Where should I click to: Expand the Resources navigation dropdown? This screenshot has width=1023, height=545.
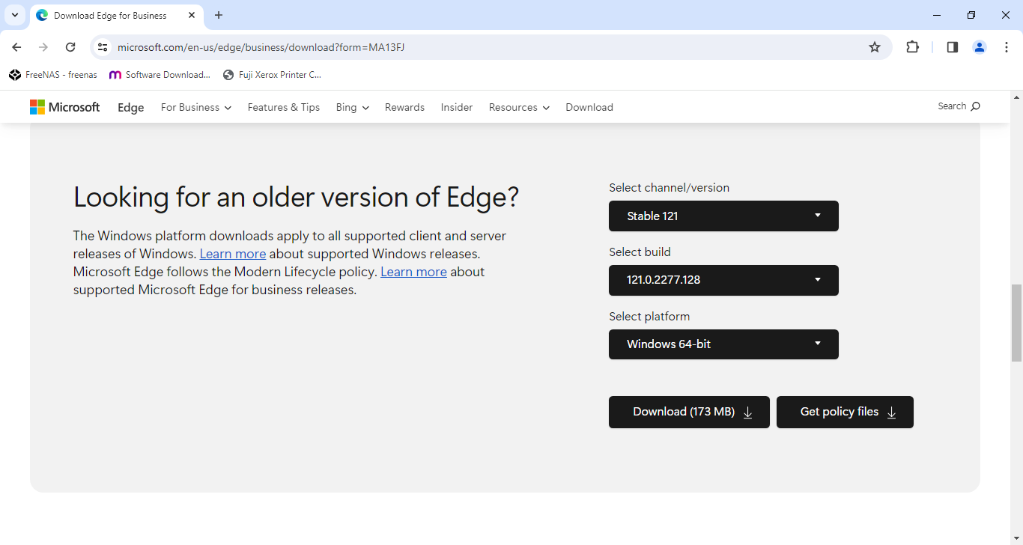point(518,107)
